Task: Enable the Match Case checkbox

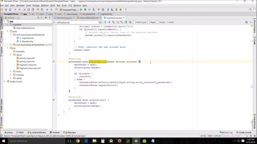Action: (134, 22)
